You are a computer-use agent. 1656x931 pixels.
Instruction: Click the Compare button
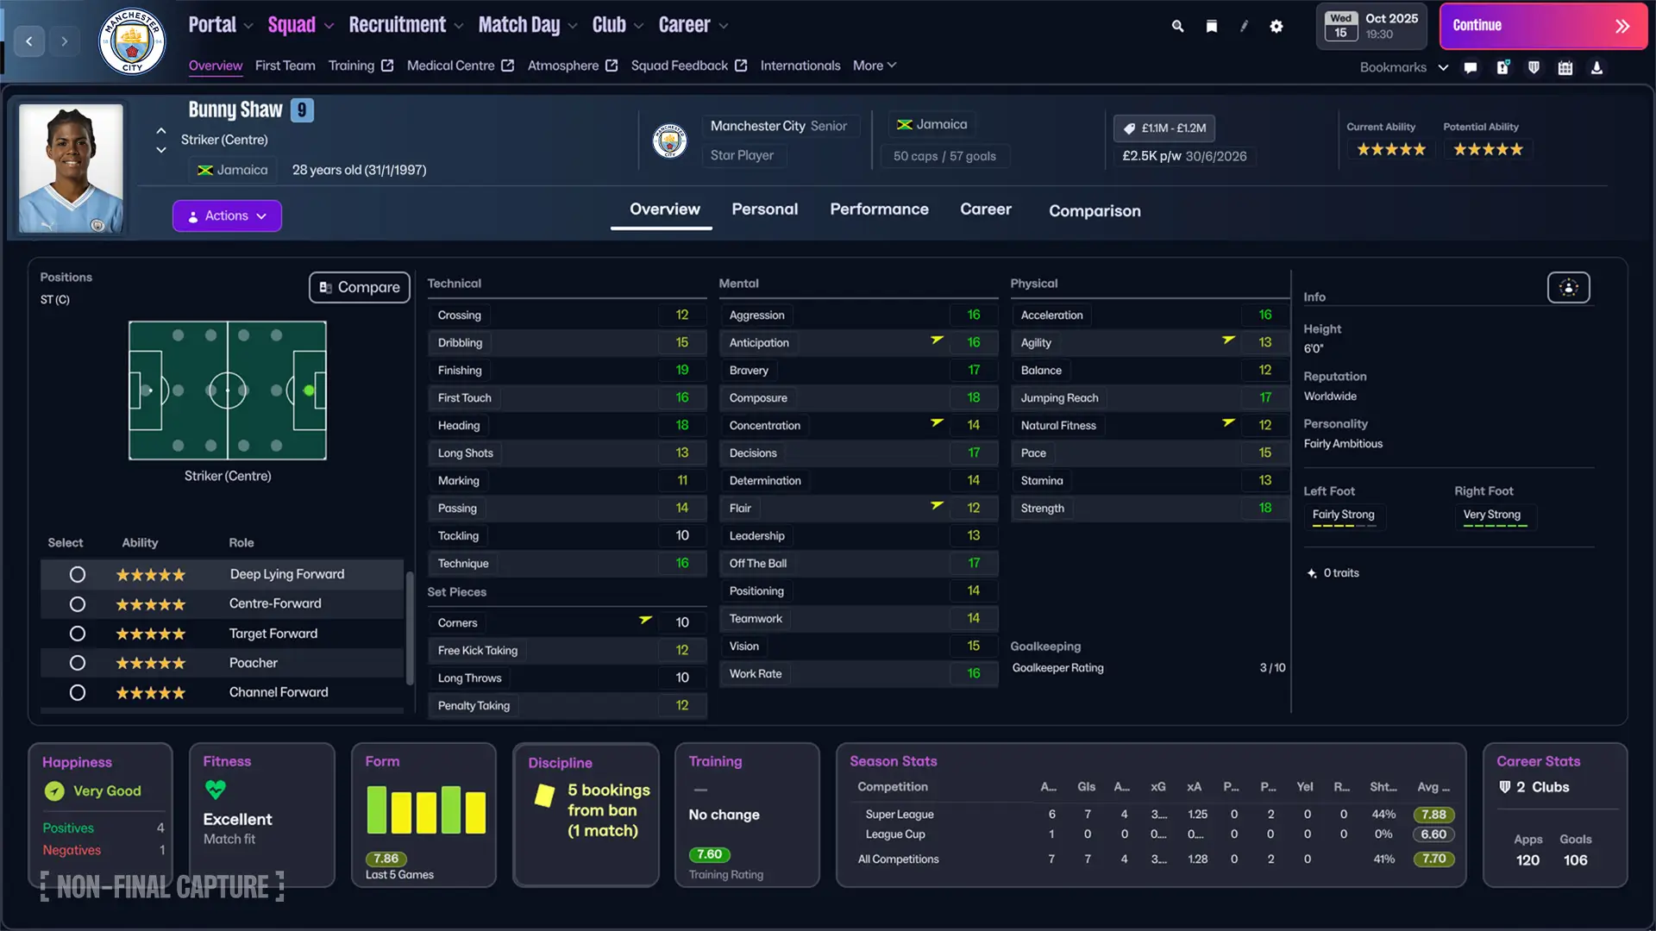click(x=359, y=287)
